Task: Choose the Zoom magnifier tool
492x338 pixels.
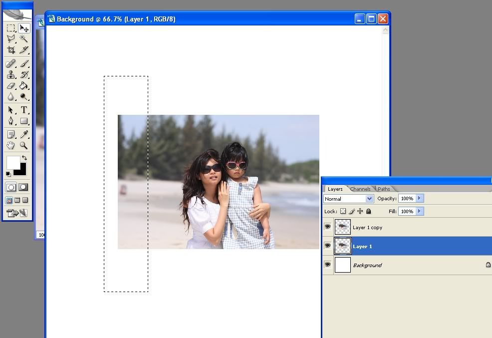Action: 23,145
